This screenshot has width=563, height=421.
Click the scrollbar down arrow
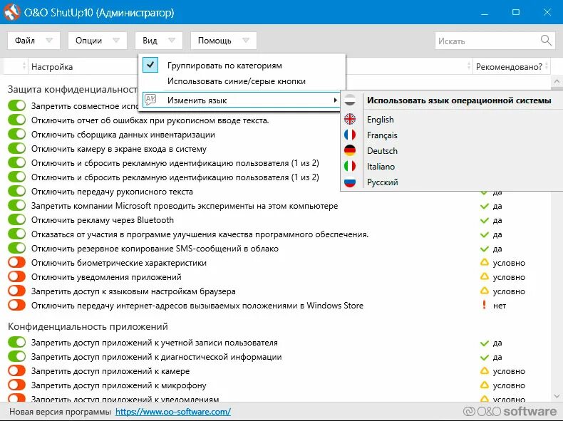[x=557, y=396]
